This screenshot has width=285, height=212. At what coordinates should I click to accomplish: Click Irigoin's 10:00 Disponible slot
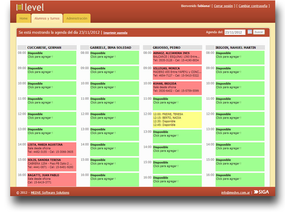[239, 88]
